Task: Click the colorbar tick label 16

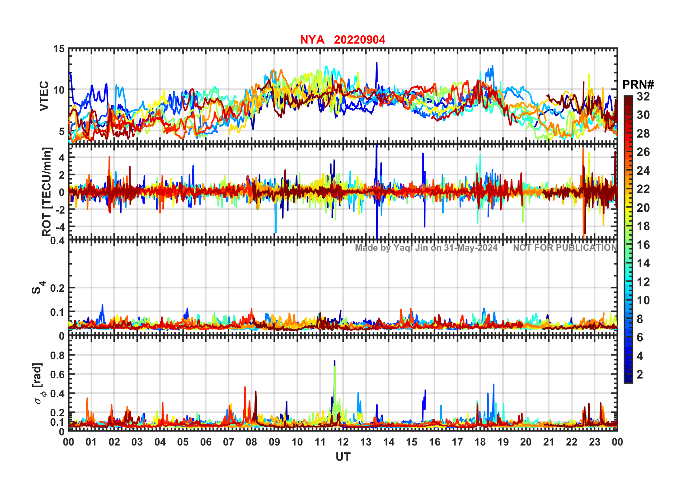Action: [643, 245]
